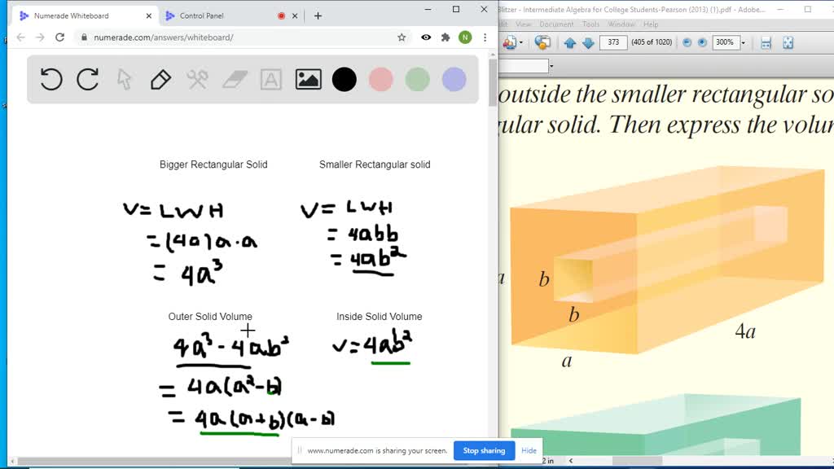This screenshot has height=469, width=834.
Task: Click the Stop sharing button
Action: (x=484, y=450)
